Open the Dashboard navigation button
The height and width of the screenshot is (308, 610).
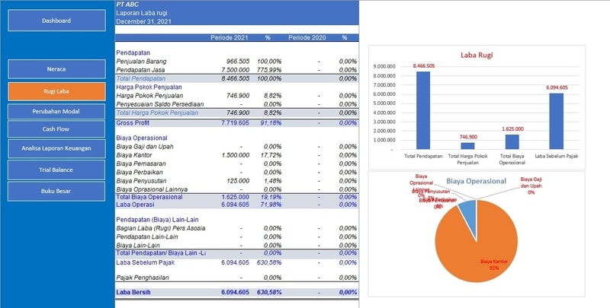click(56, 21)
